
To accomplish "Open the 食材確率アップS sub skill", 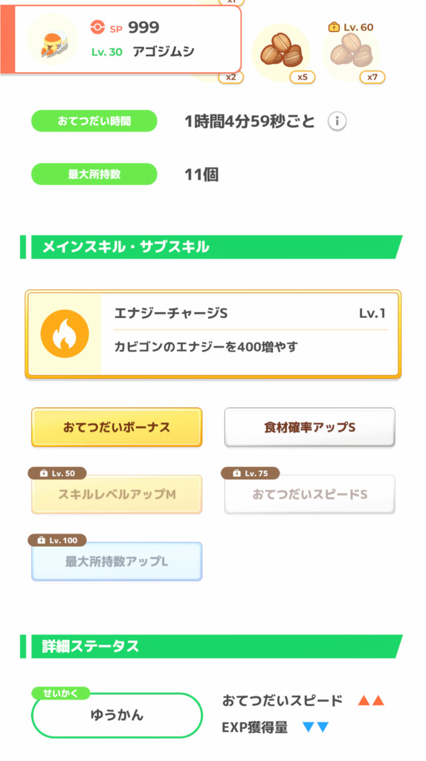I will click(309, 427).
